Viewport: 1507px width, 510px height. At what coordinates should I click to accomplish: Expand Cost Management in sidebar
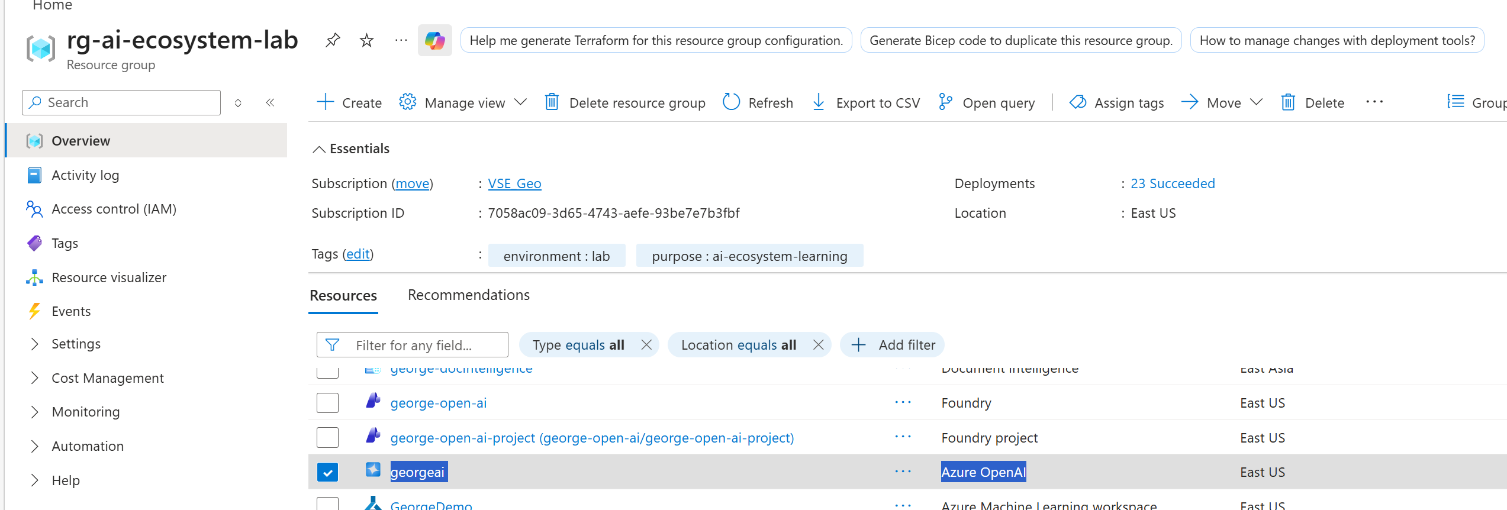tap(35, 378)
